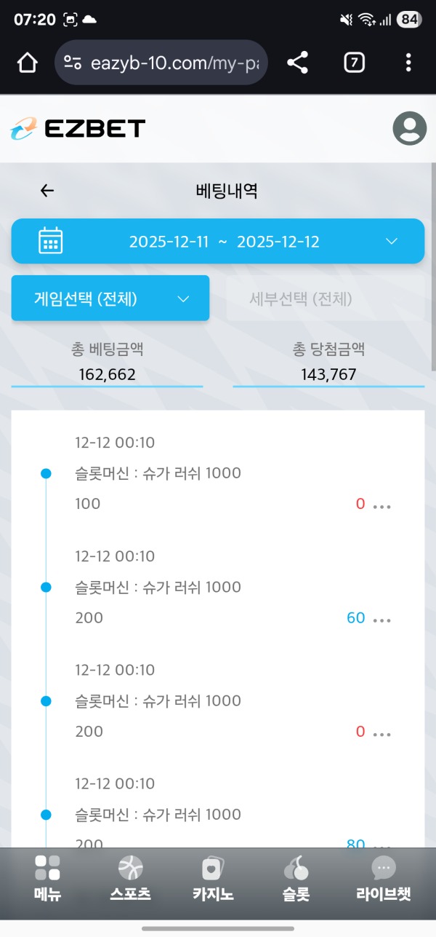The width and height of the screenshot is (436, 937).
Task: Go back using the left arrow on 베팅내역
Action: (x=47, y=190)
